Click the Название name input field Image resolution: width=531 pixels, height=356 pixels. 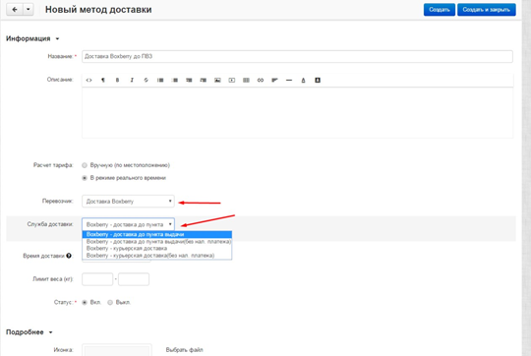tap(297, 57)
